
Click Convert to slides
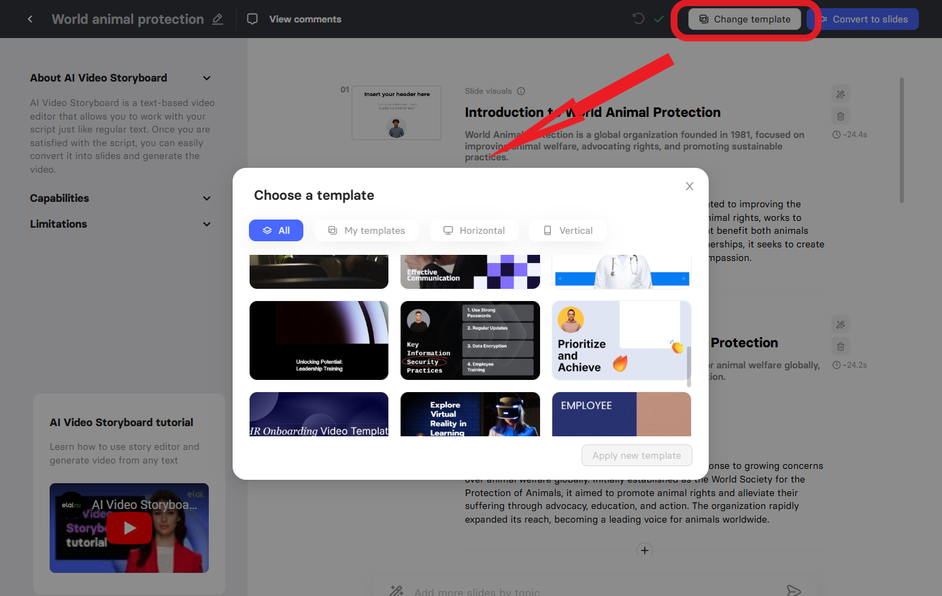coord(862,19)
